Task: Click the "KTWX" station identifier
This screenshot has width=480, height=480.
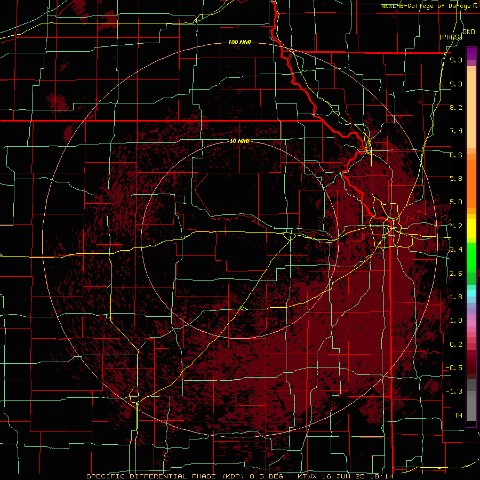Action: [307, 476]
